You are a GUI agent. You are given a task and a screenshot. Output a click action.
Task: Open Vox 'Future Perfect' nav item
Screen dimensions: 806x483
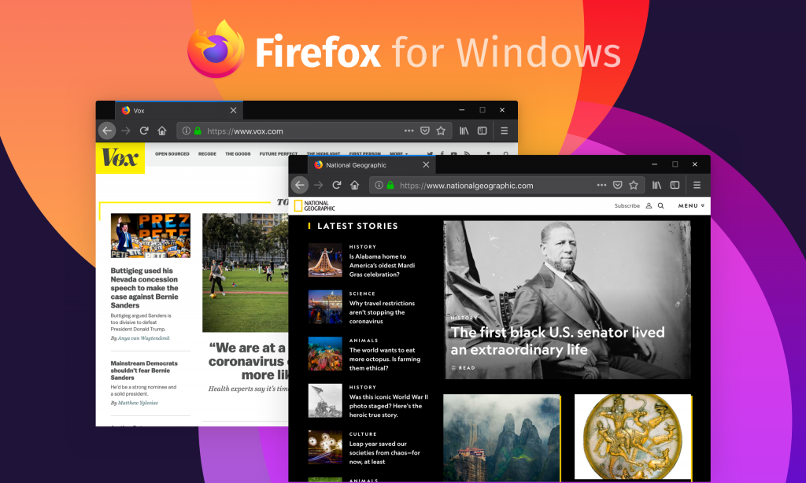[x=279, y=153]
